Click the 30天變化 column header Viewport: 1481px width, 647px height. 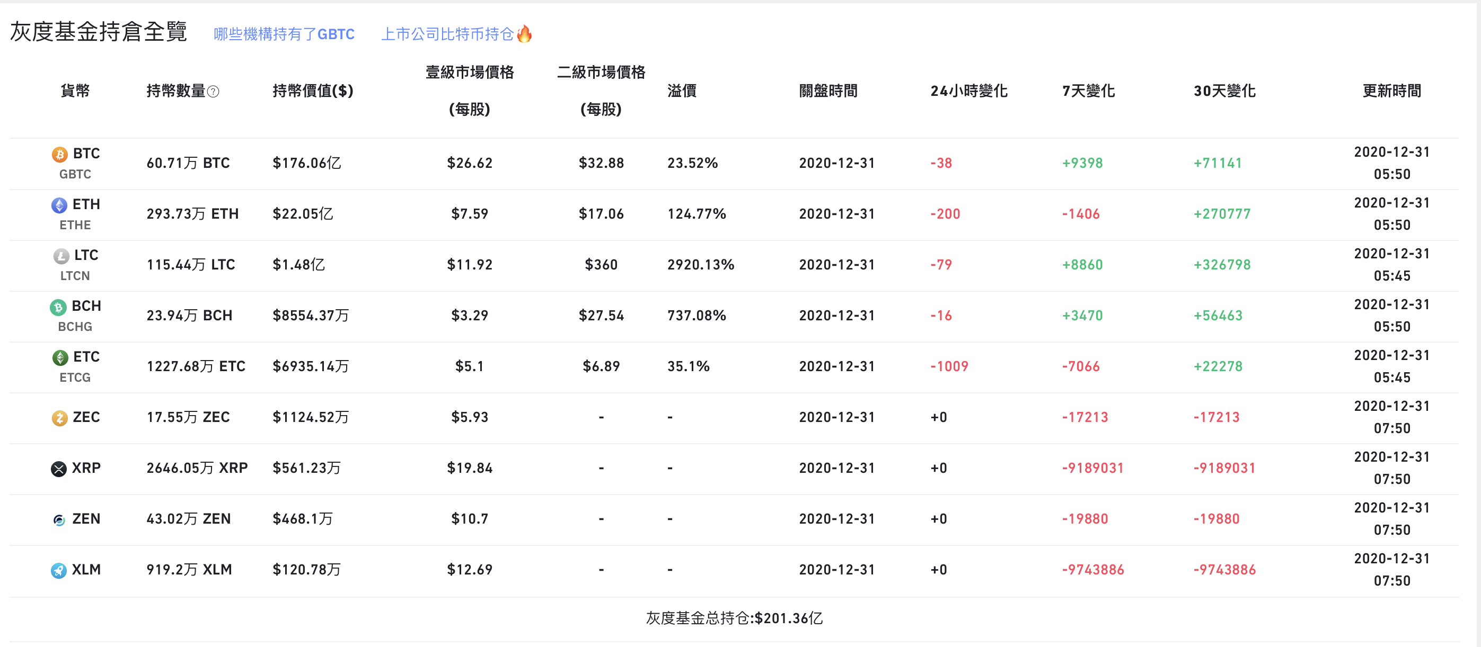[x=1224, y=91]
